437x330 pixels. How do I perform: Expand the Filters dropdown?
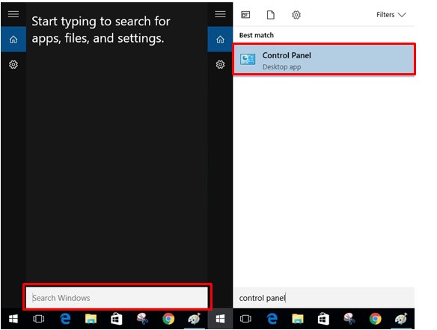[391, 15]
